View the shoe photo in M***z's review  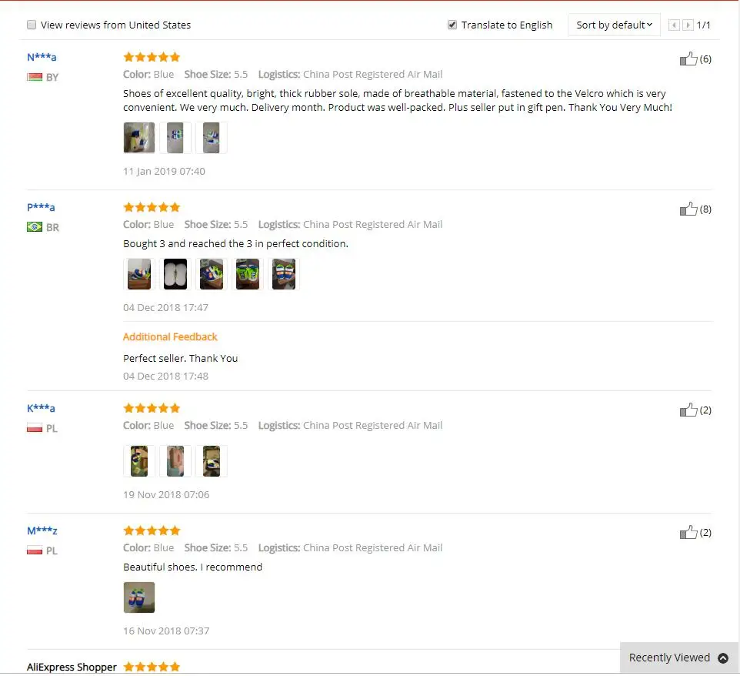[139, 597]
